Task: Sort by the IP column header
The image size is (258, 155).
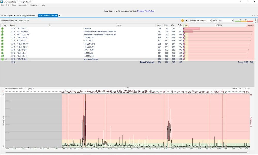Action: (50, 25)
